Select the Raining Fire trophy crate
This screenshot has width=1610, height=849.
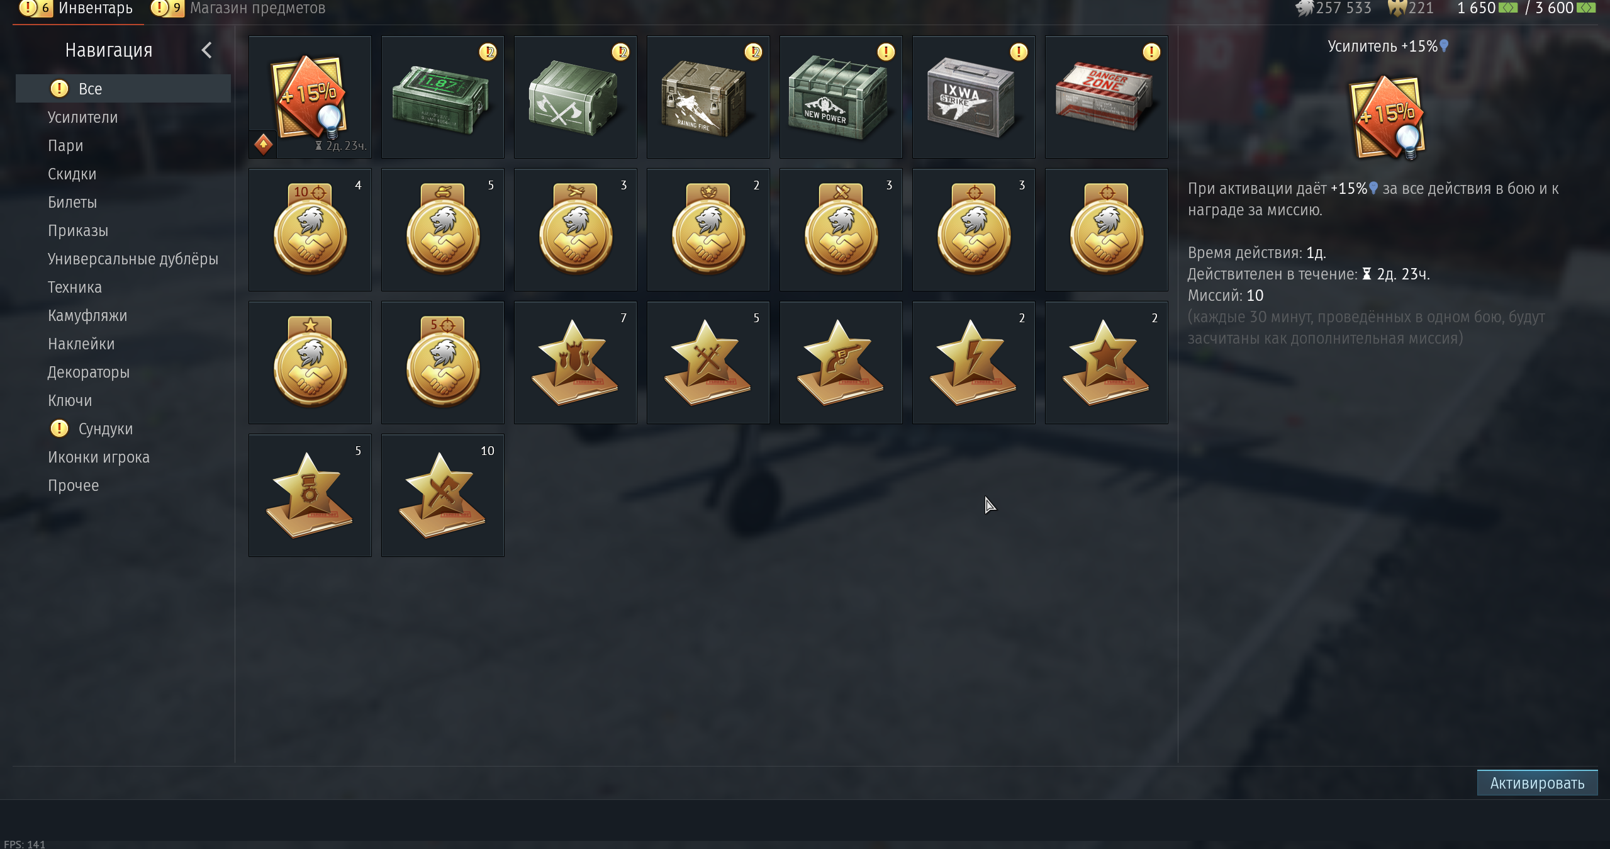point(708,97)
